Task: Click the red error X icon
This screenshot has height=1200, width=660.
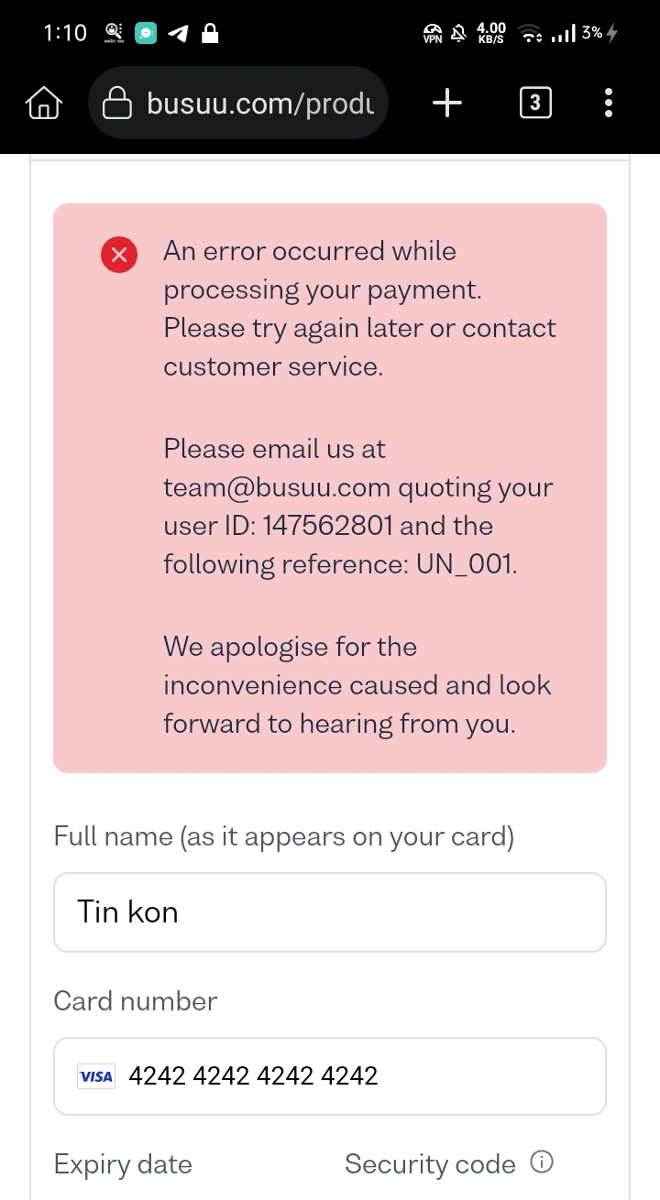Action: (x=119, y=255)
